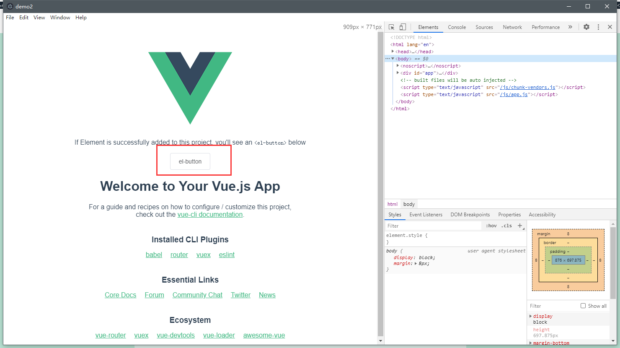Click the demo2 app icon in title bar
This screenshot has height=348, width=620.
pyautogui.click(x=10, y=6)
